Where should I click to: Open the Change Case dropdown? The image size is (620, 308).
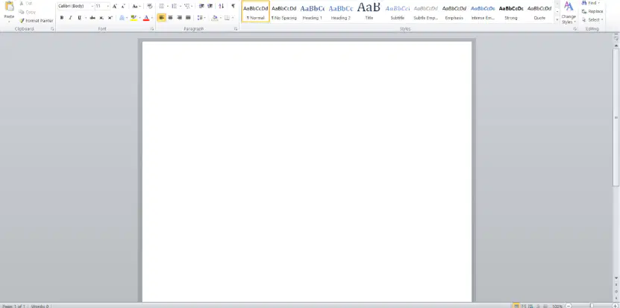pyautogui.click(x=136, y=6)
